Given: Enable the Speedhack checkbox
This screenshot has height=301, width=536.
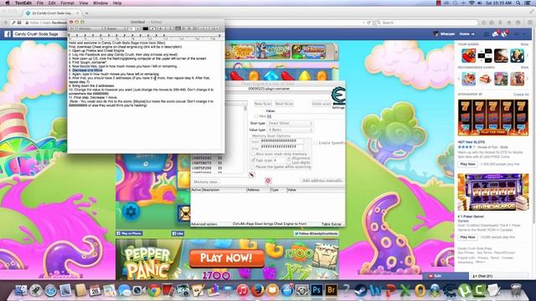Looking at the screenshot, I should pos(316,143).
